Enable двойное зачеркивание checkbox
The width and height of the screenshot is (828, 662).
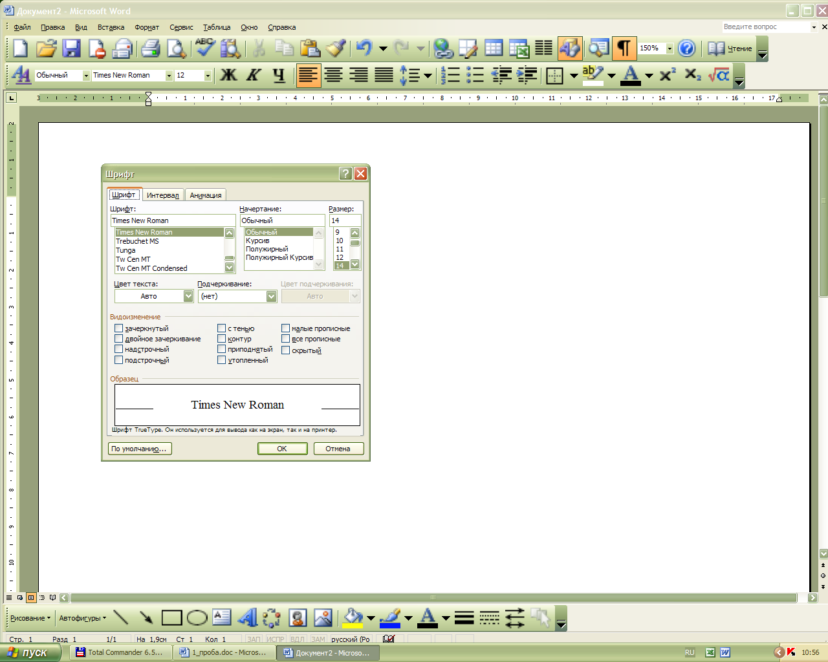[x=118, y=339]
